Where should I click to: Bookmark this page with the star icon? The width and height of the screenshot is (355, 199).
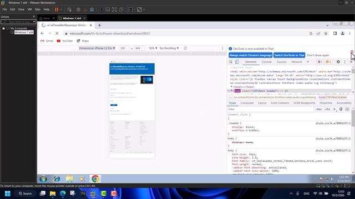click(326, 33)
